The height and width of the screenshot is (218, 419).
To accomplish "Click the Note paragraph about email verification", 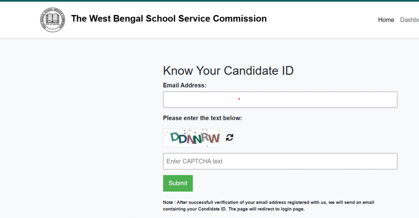I will pos(268,206).
